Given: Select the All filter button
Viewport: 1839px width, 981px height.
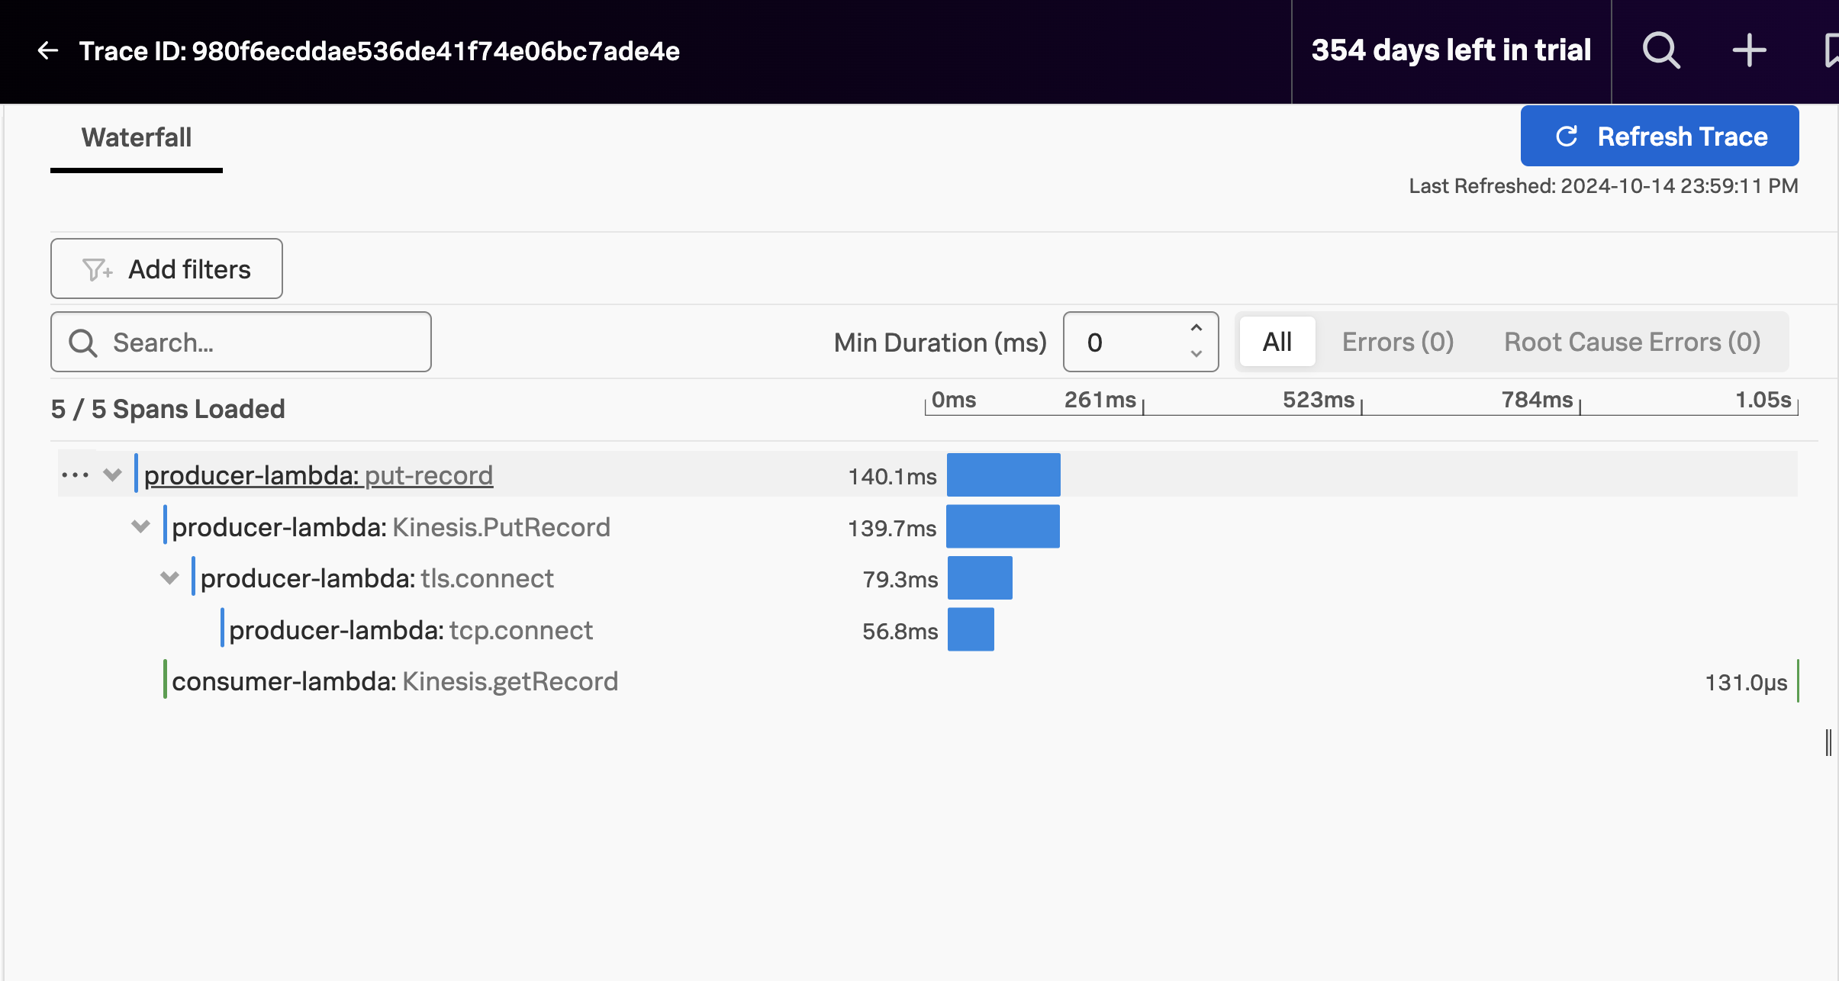Looking at the screenshot, I should coord(1274,342).
